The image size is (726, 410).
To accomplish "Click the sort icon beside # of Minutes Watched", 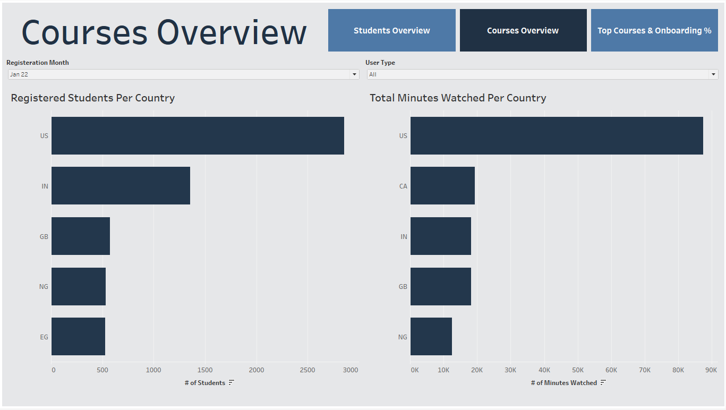I will click(603, 382).
